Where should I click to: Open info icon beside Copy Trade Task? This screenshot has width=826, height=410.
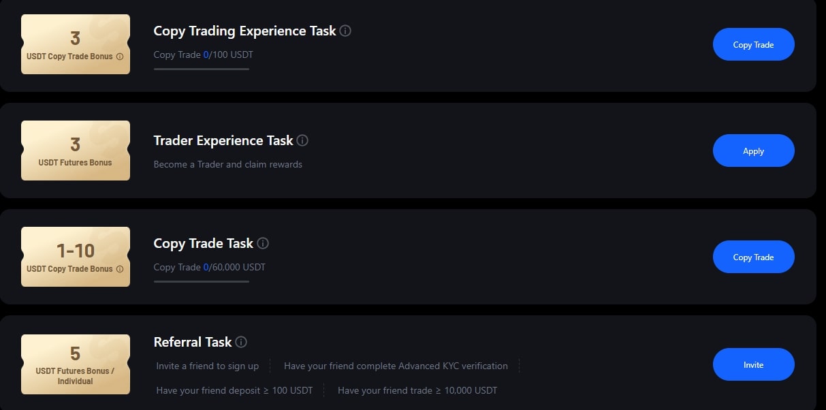(x=263, y=243)
